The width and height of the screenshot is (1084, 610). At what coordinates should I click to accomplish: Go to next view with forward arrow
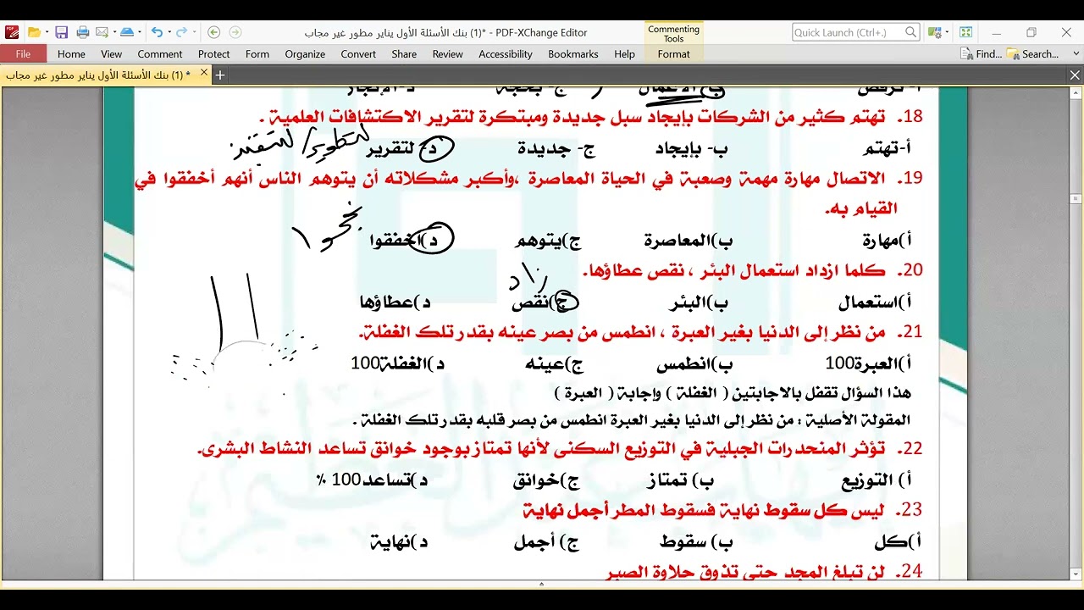point(235,32)
